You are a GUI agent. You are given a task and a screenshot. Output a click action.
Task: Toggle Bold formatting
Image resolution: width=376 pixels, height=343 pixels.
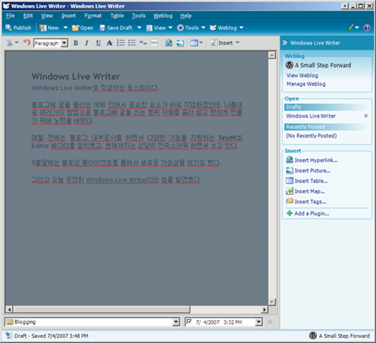76,43
